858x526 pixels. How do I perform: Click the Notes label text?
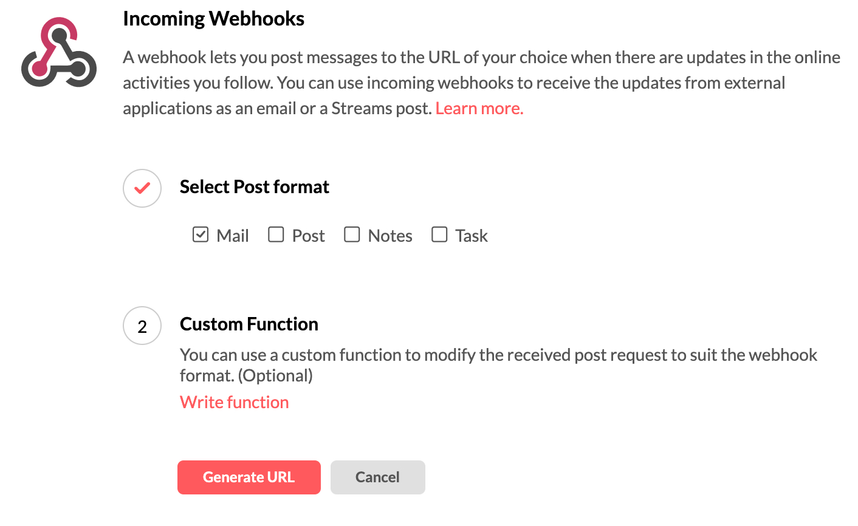point(390,236)
